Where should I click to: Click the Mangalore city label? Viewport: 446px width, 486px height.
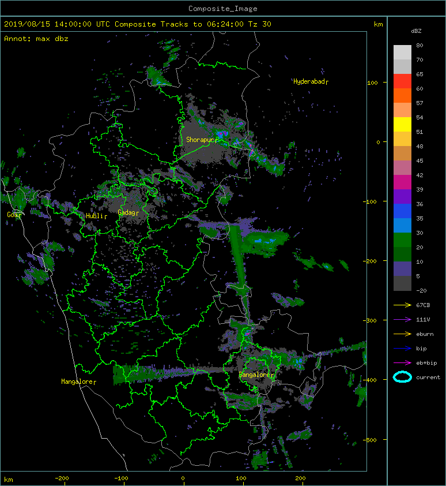78,382
